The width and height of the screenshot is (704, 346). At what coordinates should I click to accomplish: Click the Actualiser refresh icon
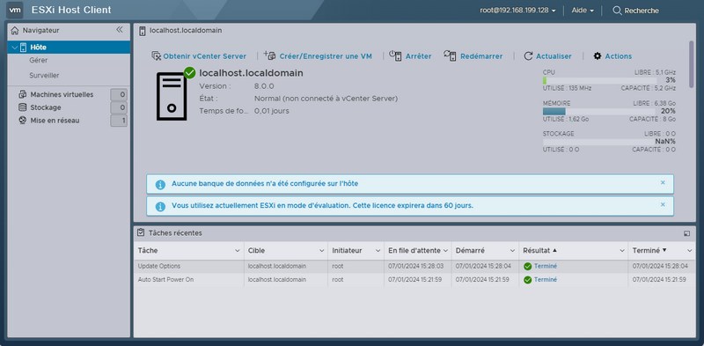(x=528, y=56)
